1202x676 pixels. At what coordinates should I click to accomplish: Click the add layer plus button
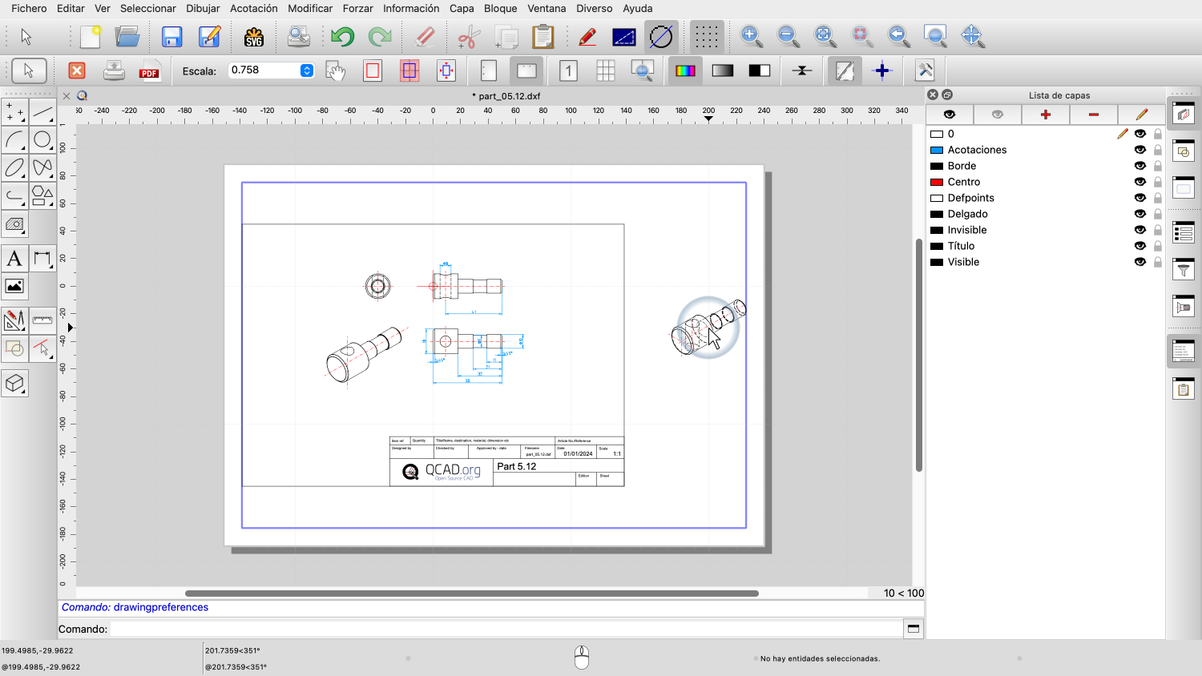pyautogui.click(x=1045, y=115)
